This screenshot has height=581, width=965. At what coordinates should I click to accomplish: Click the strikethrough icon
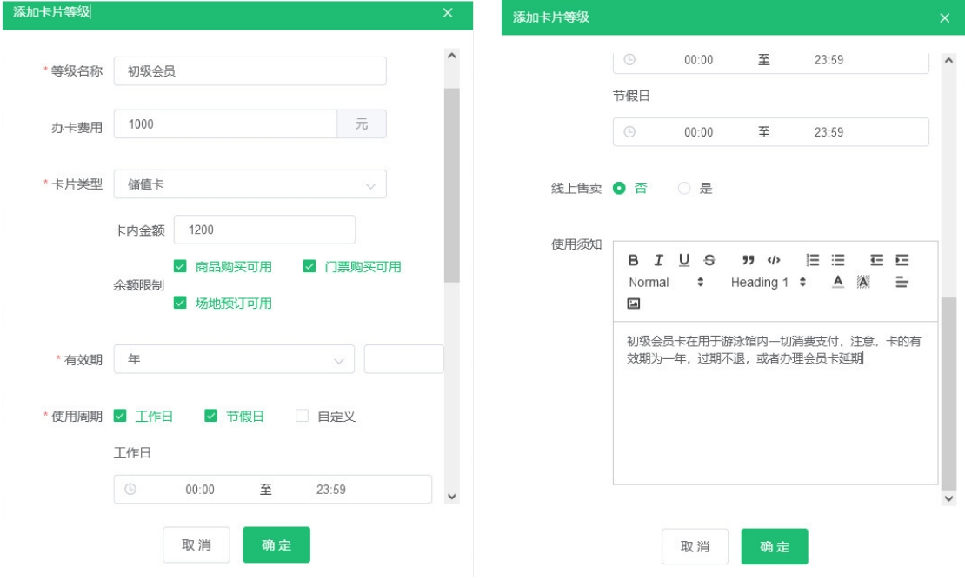(x=709, y=260)
